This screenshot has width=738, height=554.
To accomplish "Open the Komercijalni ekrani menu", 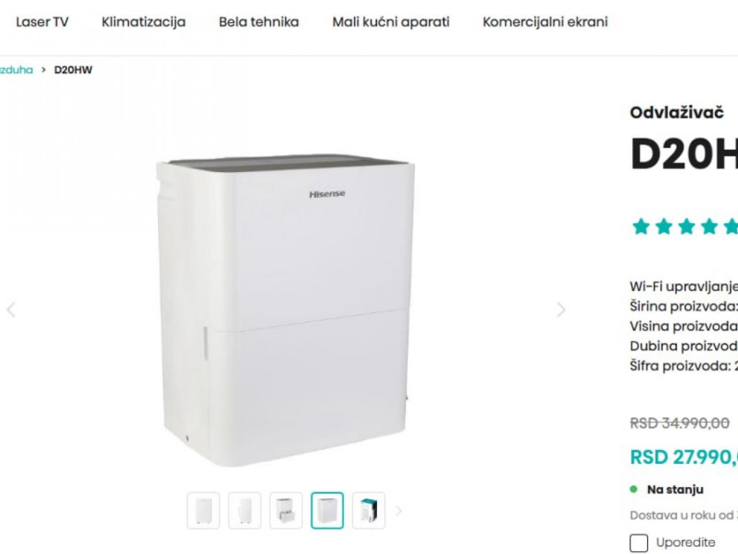I will [545, 22].
